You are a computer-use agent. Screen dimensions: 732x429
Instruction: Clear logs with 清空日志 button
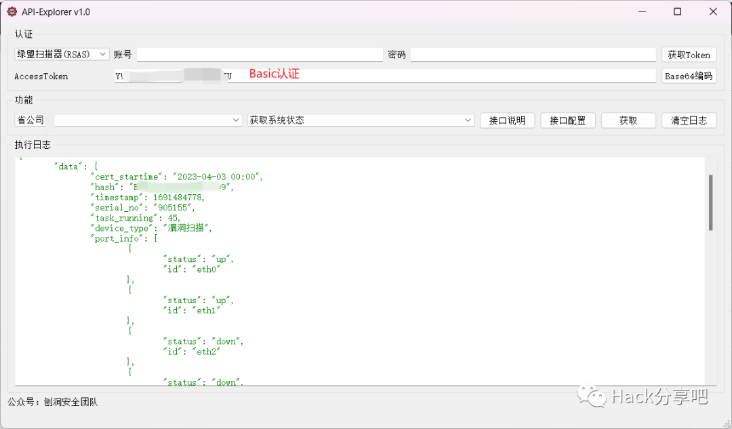point(689,120)
